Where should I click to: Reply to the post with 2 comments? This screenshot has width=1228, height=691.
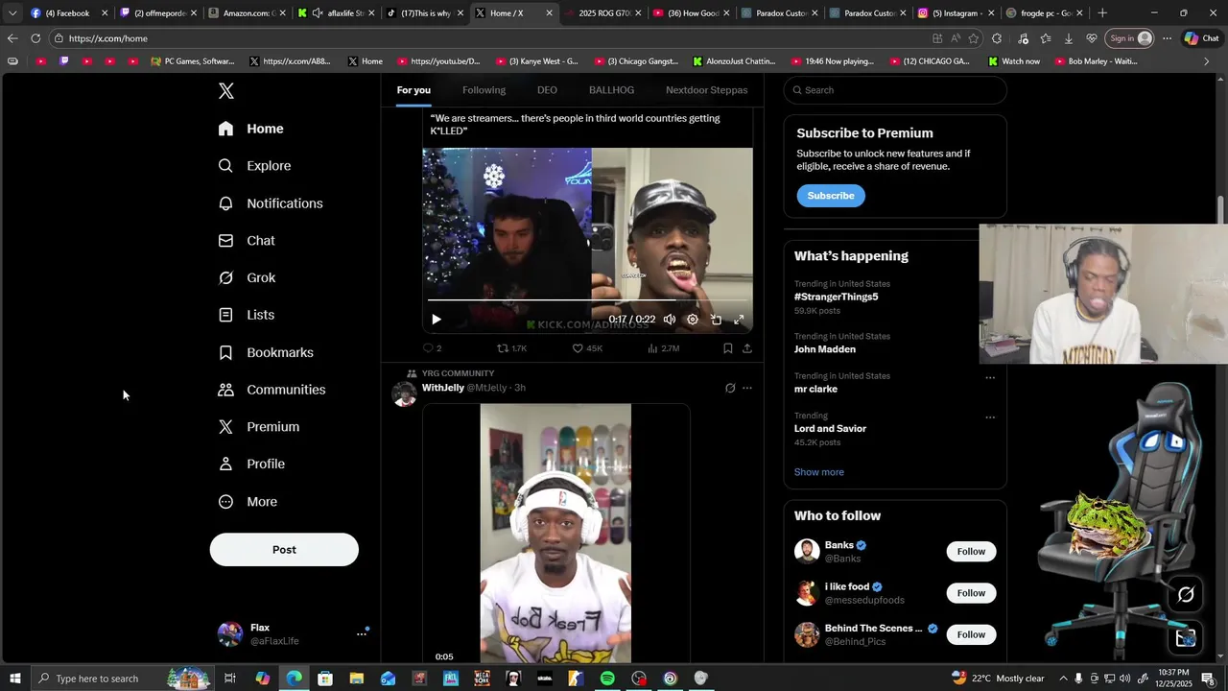[433, 348]
